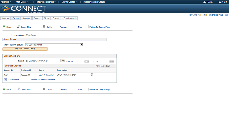Viewport: 229px width, 129px height.
Task: Click the Home house icon
Action: pyautogui.click(x=204, y=2)
